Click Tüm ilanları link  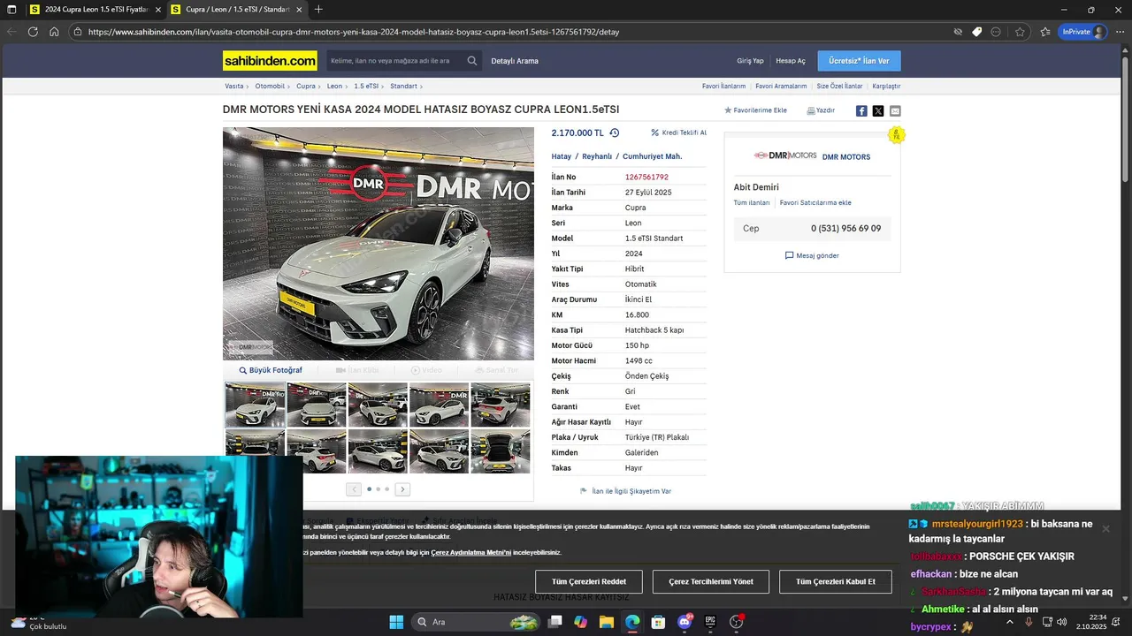click(752, 203)
